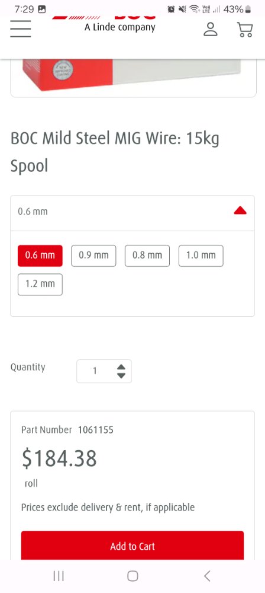Tap the BOC Linde company logo
The width and height of the screenshot is (265, 593).
(120, 24)
